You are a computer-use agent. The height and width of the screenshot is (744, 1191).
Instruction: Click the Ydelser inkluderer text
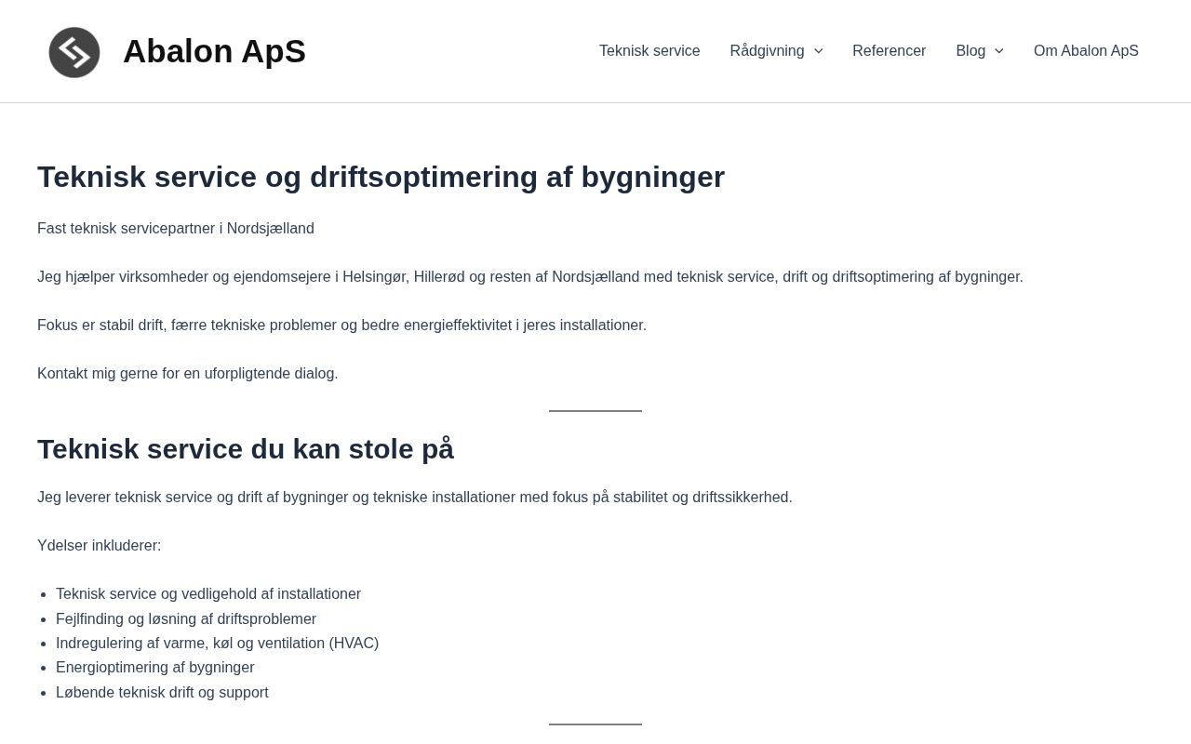[99, 546]
